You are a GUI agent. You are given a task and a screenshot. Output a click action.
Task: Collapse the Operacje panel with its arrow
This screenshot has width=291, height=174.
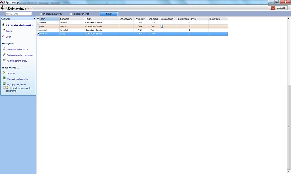pos(35,19)
